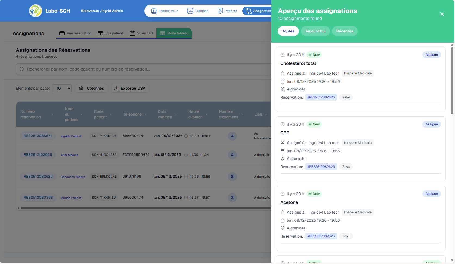
Task: Click the gear icon on the Colonnes button
Action: [81, 88]
